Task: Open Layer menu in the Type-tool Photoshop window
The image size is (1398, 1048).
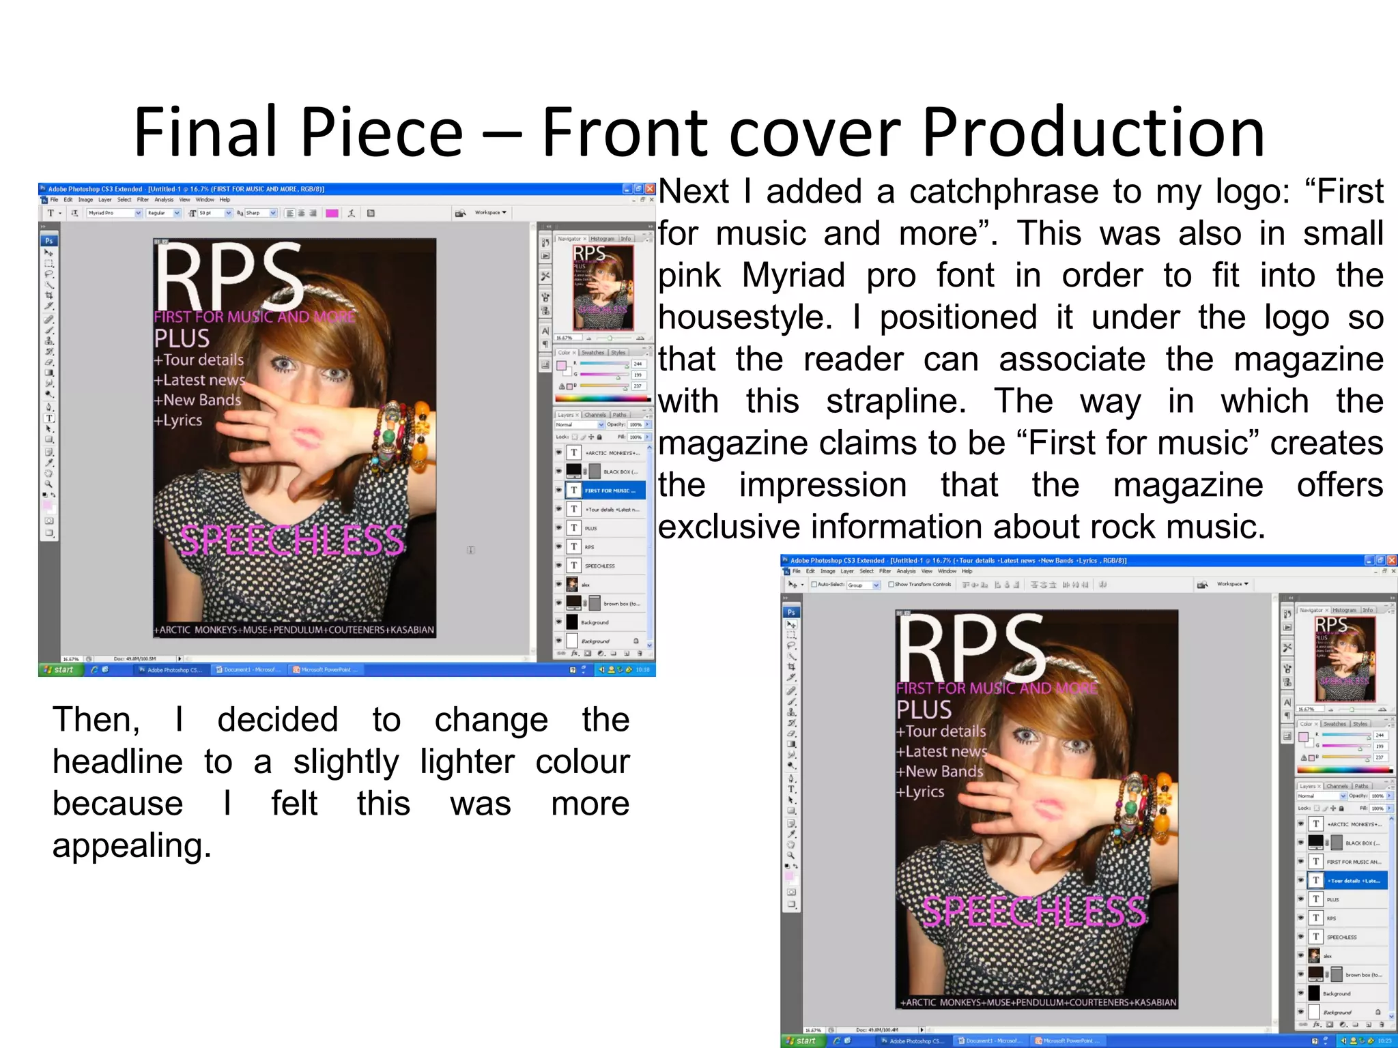Action: 104,200
